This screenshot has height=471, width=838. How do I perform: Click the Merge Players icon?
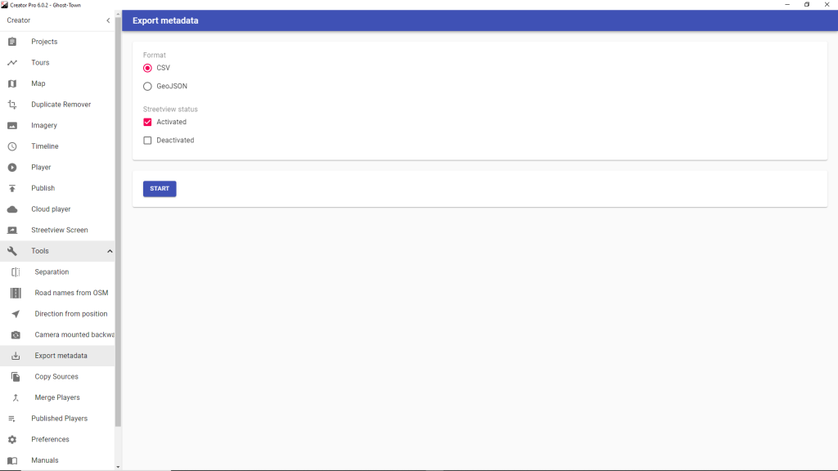tap(16, 398)
